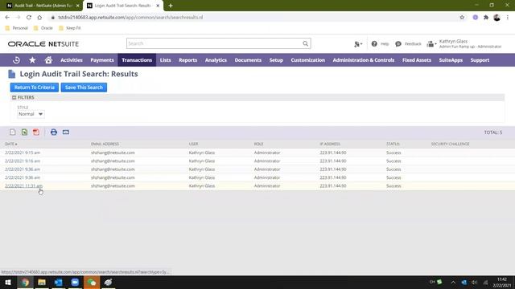Open the Style dropdown showing Normal
This screenshot has width=515, height=289.
[x=31, y=114]
